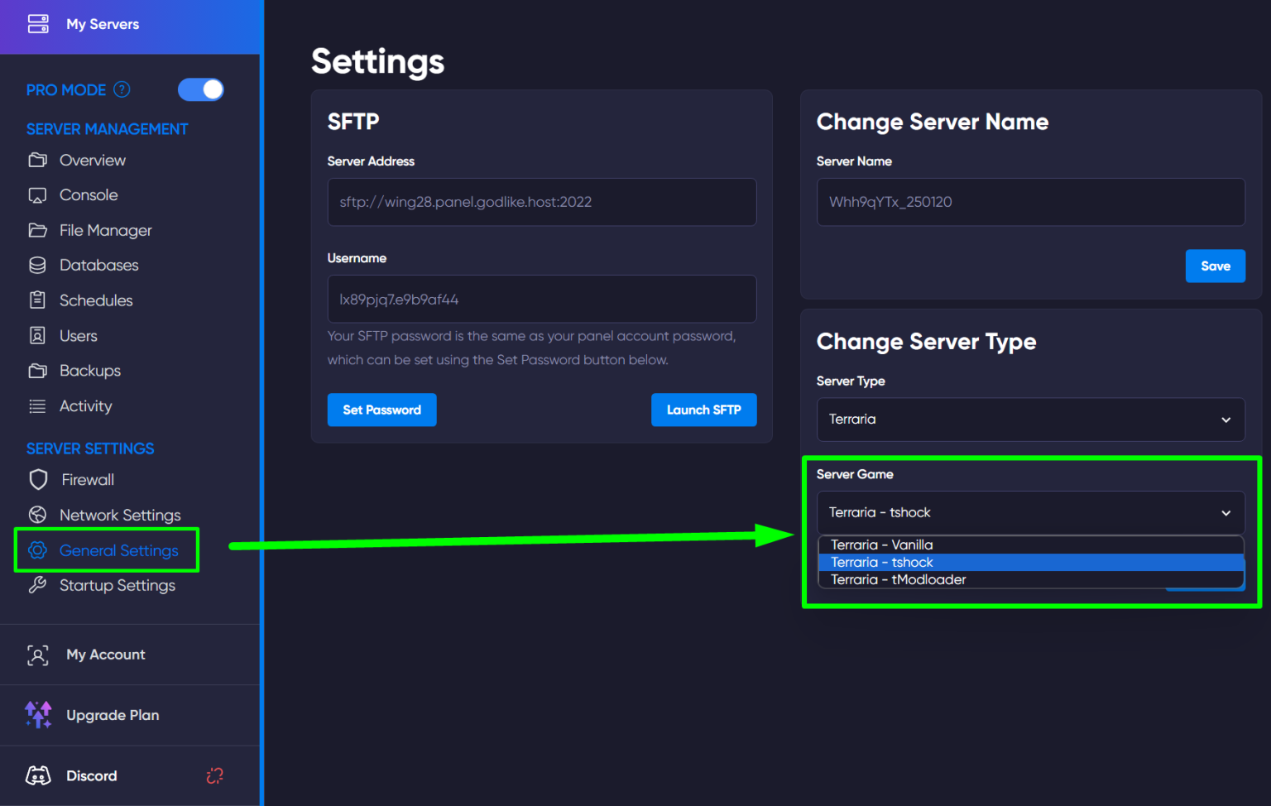Click the Activity list icon

[x=38, y=406]
